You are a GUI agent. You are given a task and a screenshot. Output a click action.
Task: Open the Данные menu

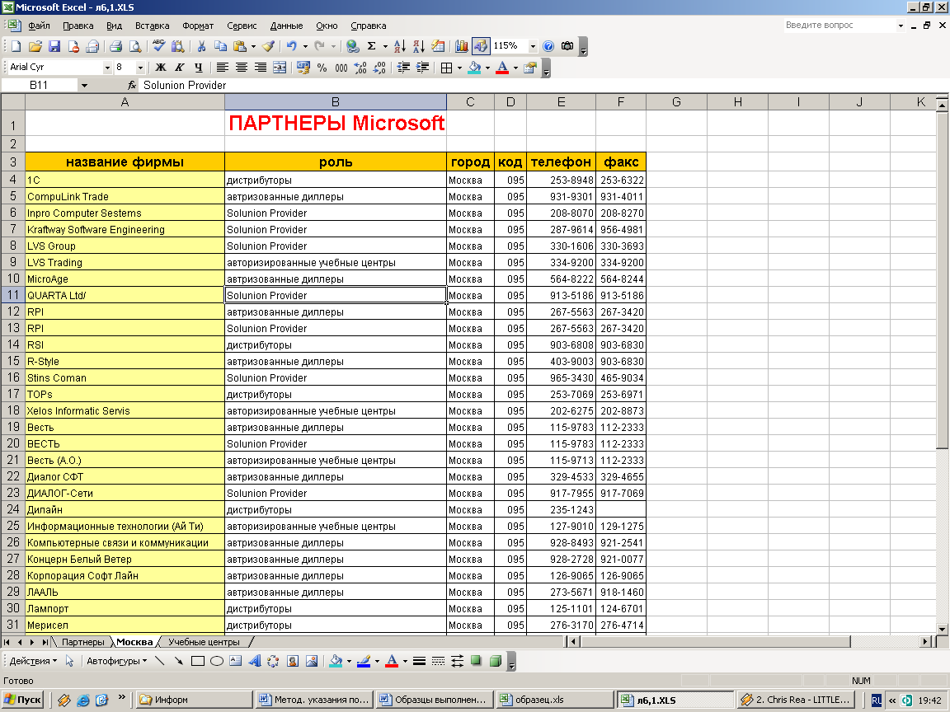(x=286, y=26)
